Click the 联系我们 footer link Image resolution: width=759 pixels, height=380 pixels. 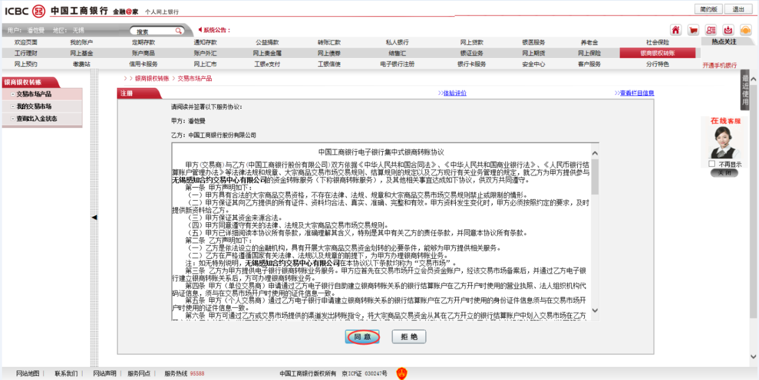[66, 373]
